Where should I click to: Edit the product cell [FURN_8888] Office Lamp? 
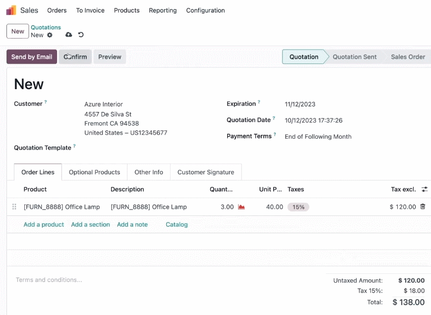[62, 207]
